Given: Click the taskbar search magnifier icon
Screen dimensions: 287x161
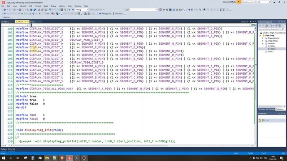Looking at the screenshot, I should pyautogui.click(x=11, y=158).
